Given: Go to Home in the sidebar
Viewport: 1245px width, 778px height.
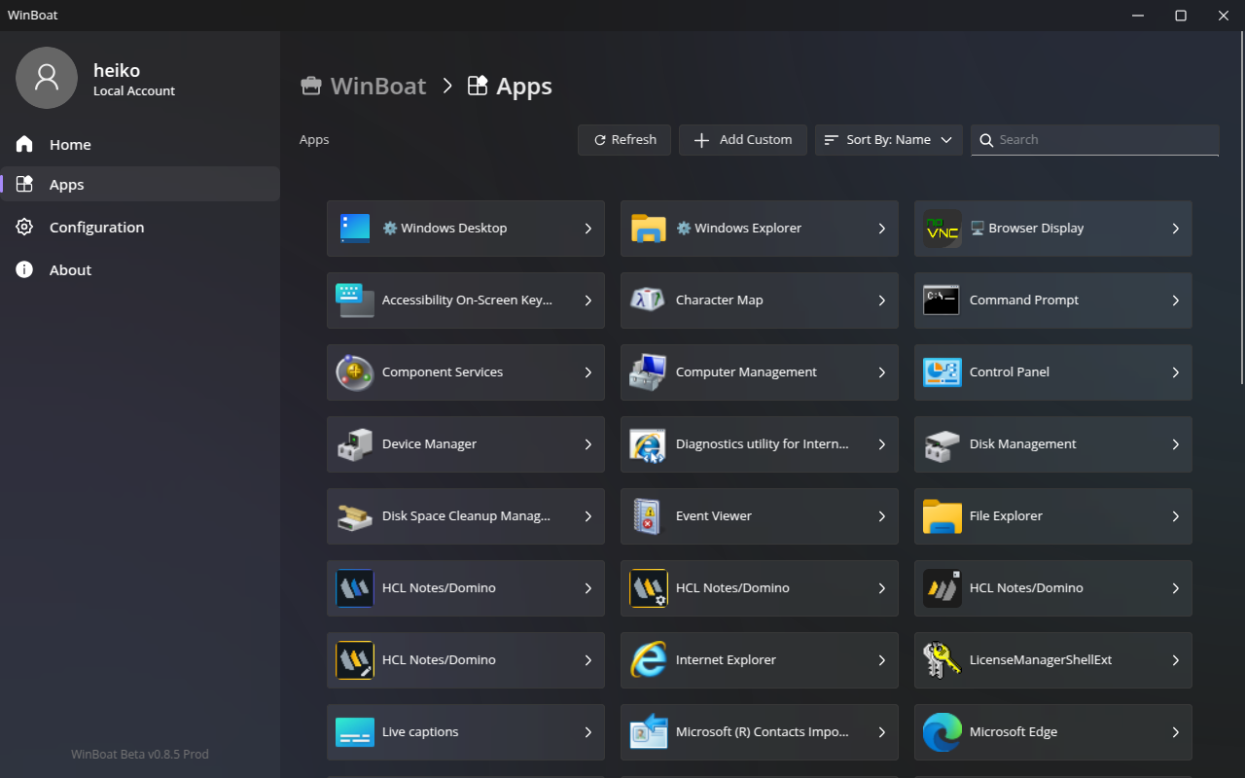Looking at the screenshot, I should tap(140, 145).
